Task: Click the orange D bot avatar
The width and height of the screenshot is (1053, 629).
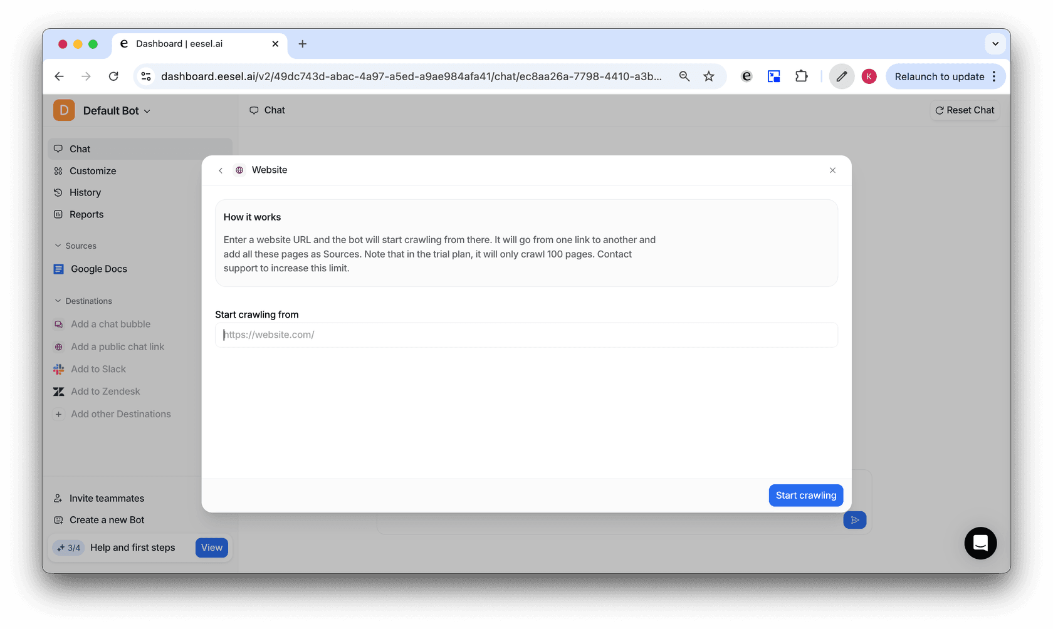Action: pos(64,110)
